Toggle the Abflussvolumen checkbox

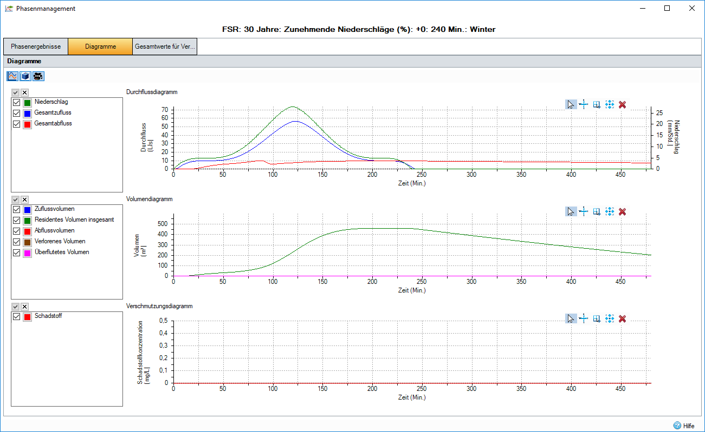(16, 231)
